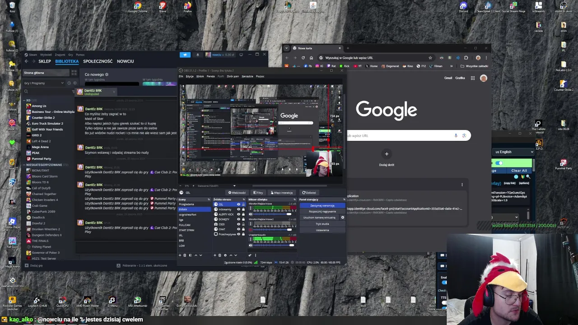Toggle lock on CHAT source
Image resolution: width=578 pixels, height=325 pixels.
pyautogui.click(x=243, y=229)
